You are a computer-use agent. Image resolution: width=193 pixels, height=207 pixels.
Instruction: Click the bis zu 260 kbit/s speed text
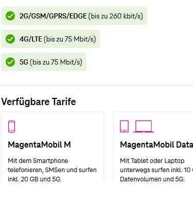(x=116, y=16)
